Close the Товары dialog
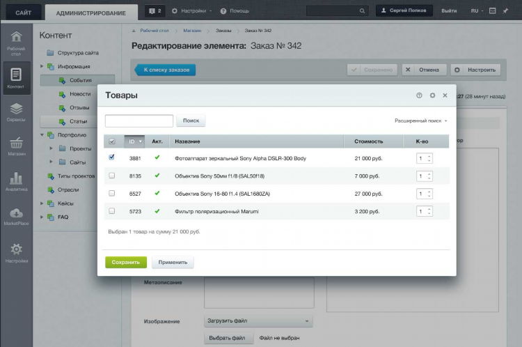The width and height of the screenshot is (522, 347). click(x=445, y=95)
